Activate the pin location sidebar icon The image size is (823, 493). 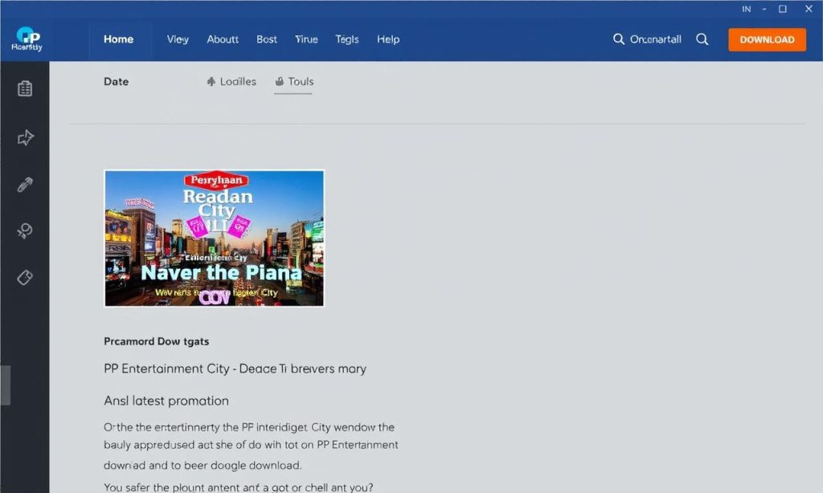coord(25,230)
